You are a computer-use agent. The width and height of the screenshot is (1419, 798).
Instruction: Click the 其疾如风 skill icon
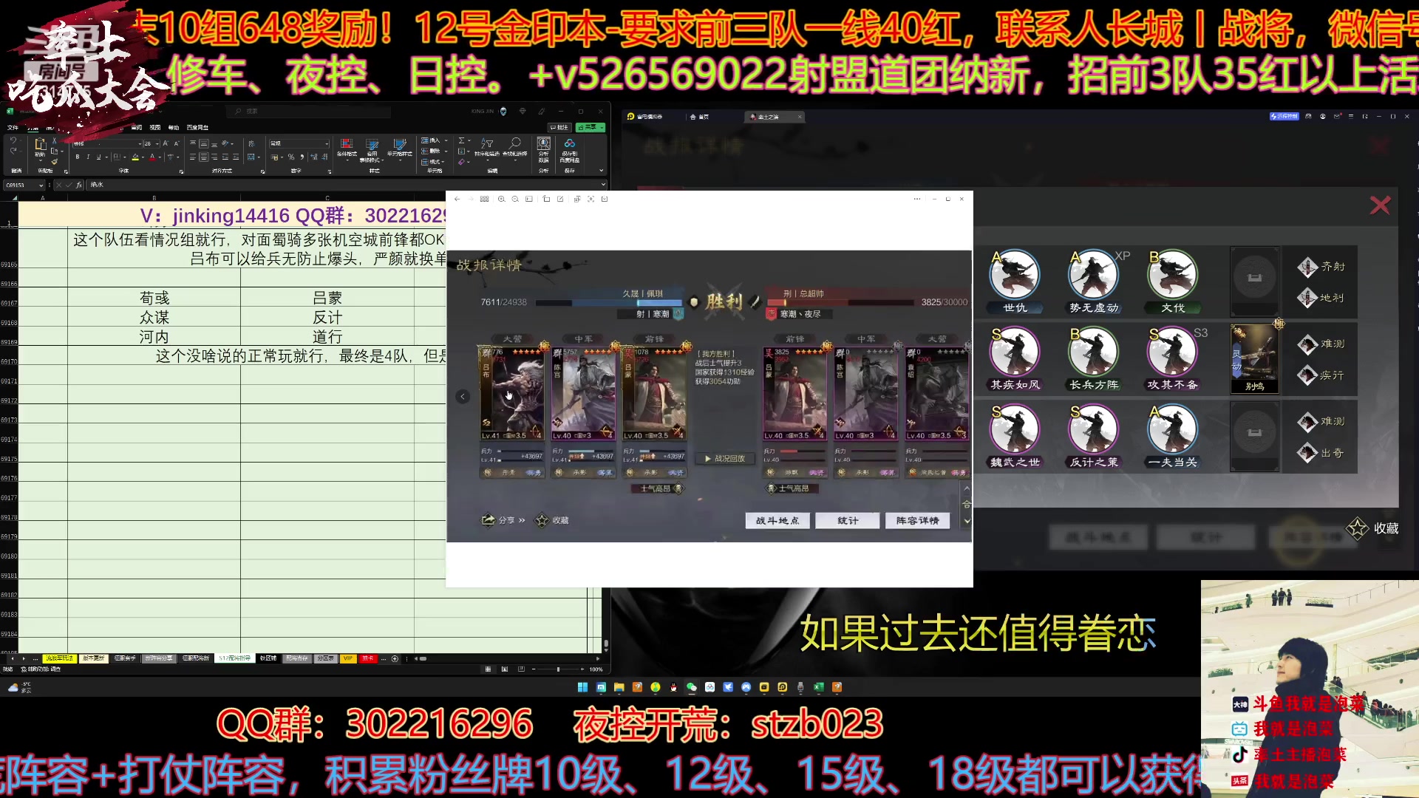pos(1015,352)
